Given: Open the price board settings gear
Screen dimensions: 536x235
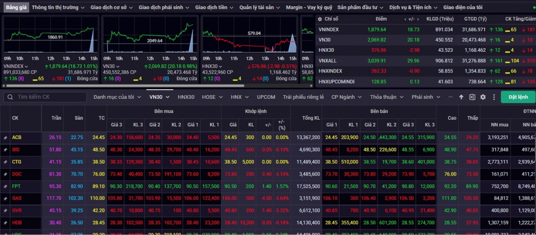Looking at the screenshot, I should [483, 97].
